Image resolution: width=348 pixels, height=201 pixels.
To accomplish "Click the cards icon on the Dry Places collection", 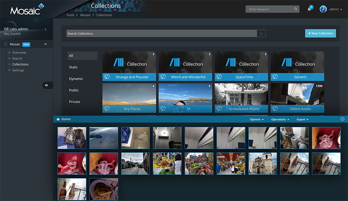I will click(107, 109).
